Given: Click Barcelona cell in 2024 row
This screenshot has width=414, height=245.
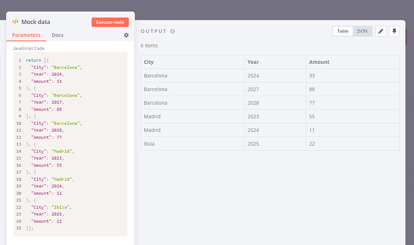Looking at the screenshot, I should (x=193, y=76).
